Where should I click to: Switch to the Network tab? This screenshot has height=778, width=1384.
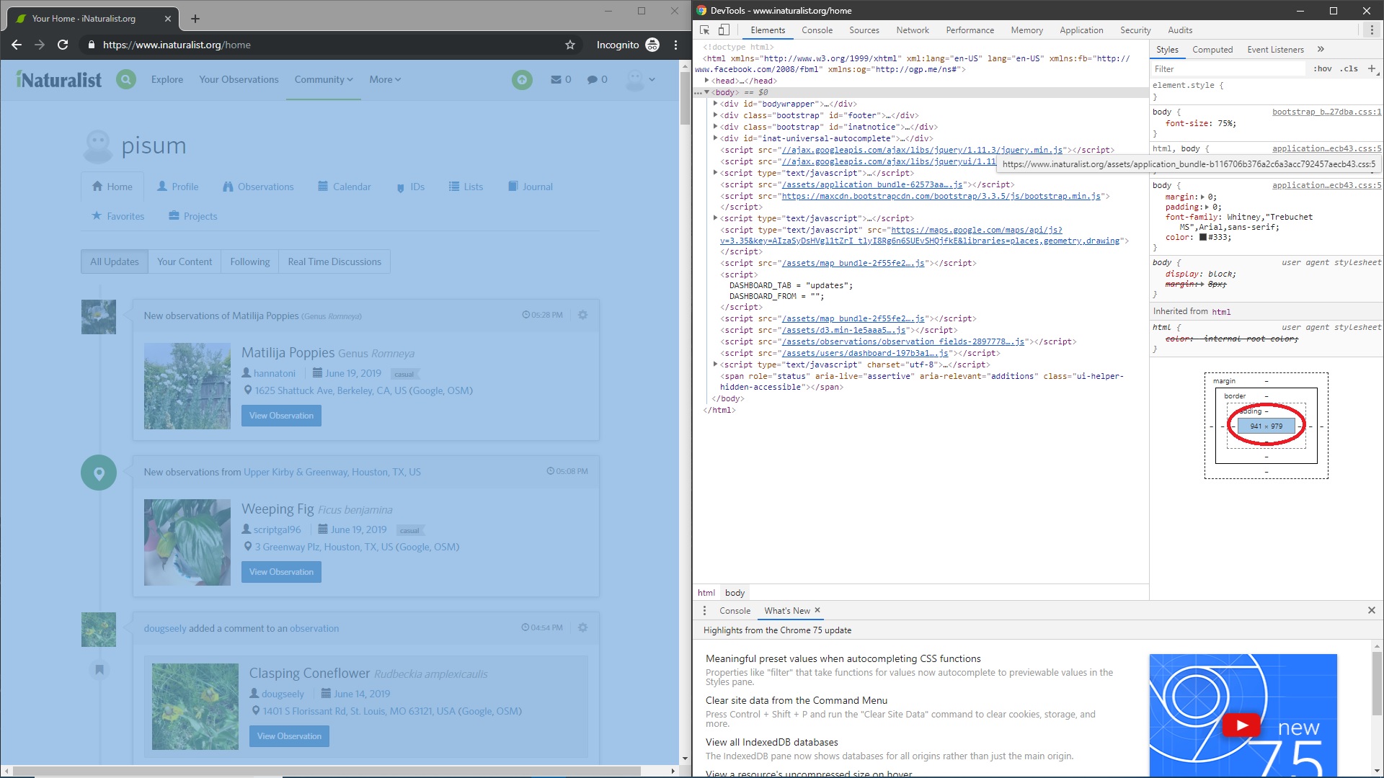pos(912,30)
